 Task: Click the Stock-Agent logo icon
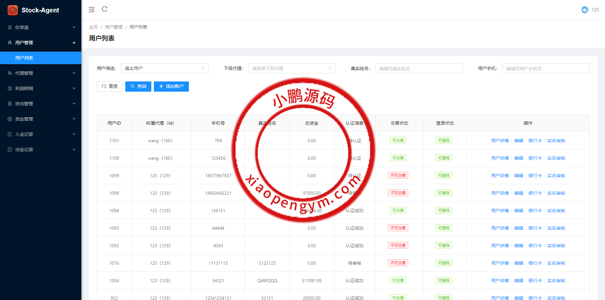tap(13, 10)
